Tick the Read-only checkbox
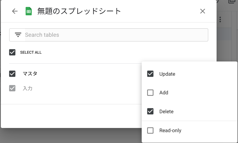The width and height of the screenshot is (238, 143). [x=150, y=130]
